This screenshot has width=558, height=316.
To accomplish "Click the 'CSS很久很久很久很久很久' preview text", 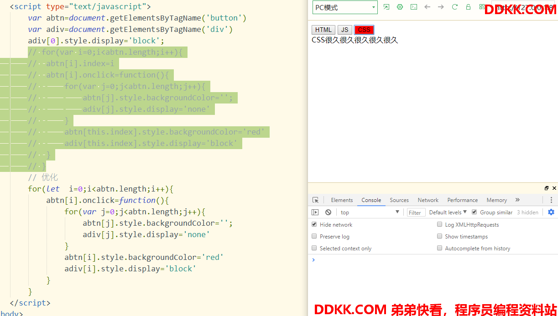I will pyautogui.click(x=355, y=40).
